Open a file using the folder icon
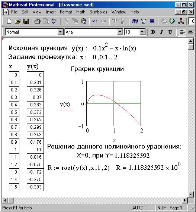Screen dimensions: 196x212 (x=17, y=21)
